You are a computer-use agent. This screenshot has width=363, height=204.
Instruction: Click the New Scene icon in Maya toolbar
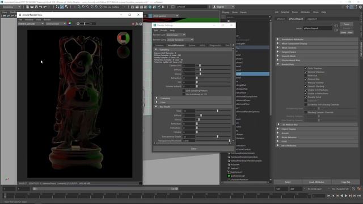pos(27,7)
